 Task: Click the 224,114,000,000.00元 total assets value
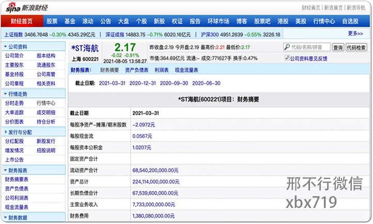tap(156, 182)
